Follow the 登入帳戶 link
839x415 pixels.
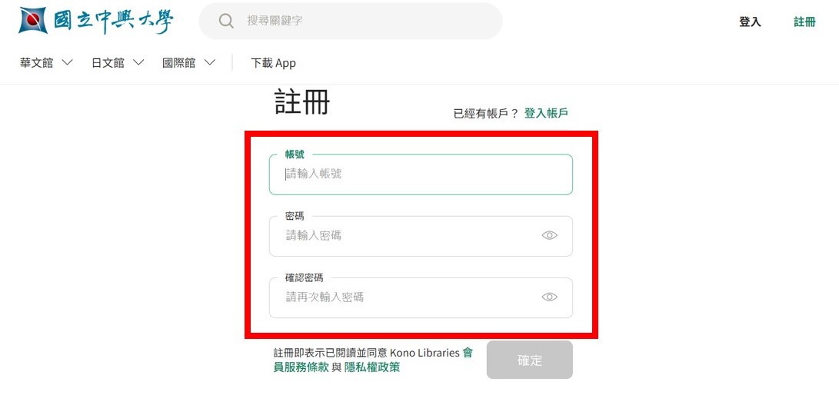pos(546,113)
